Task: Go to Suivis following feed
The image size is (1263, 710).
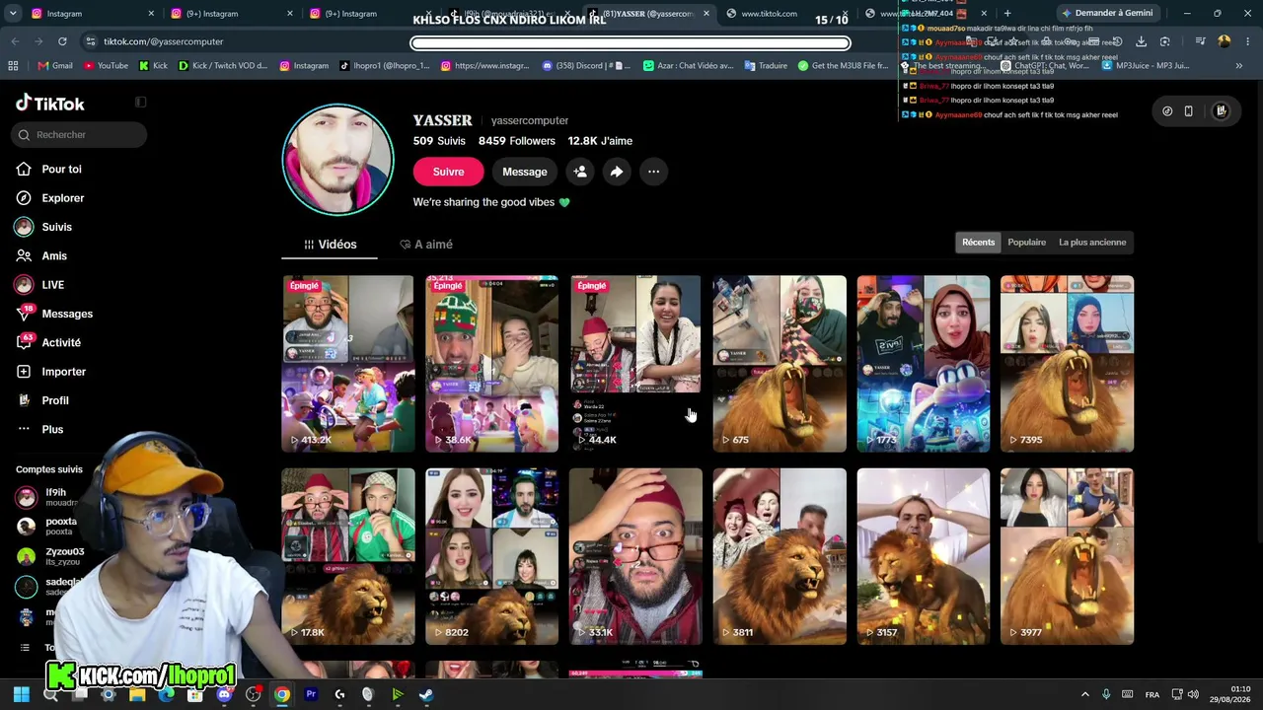Action: (44, 227)
